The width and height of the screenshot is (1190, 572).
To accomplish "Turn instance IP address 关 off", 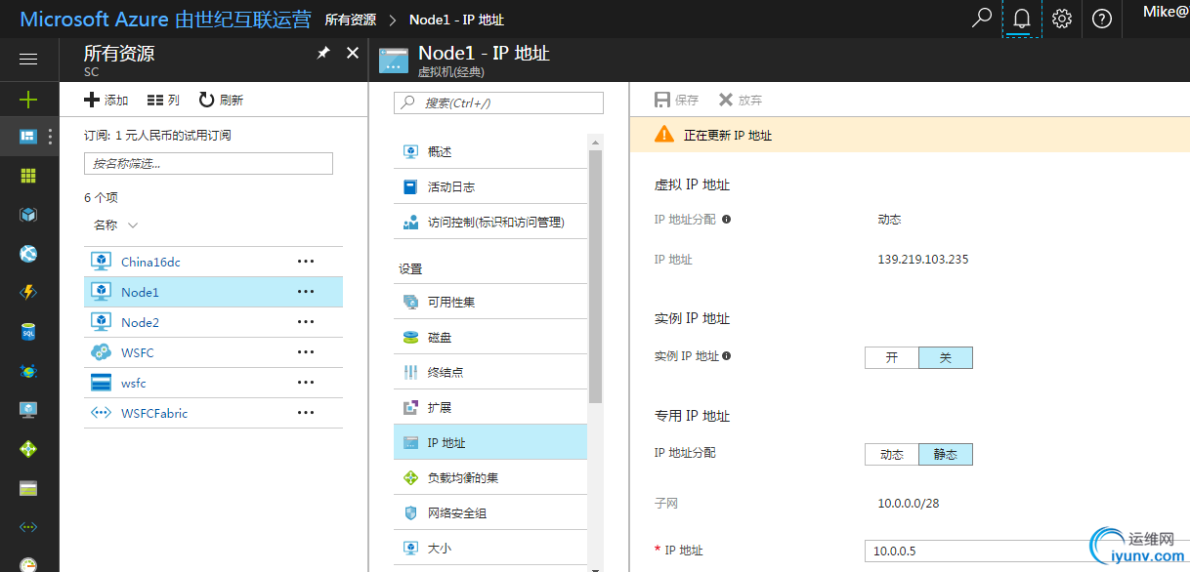I will [x=946, y=357].
